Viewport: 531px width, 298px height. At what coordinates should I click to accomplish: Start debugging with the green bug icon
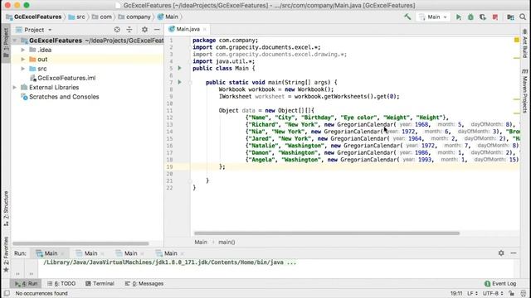coord(470,17)
